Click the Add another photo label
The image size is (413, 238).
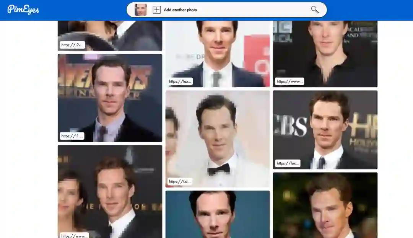(180, 10)
